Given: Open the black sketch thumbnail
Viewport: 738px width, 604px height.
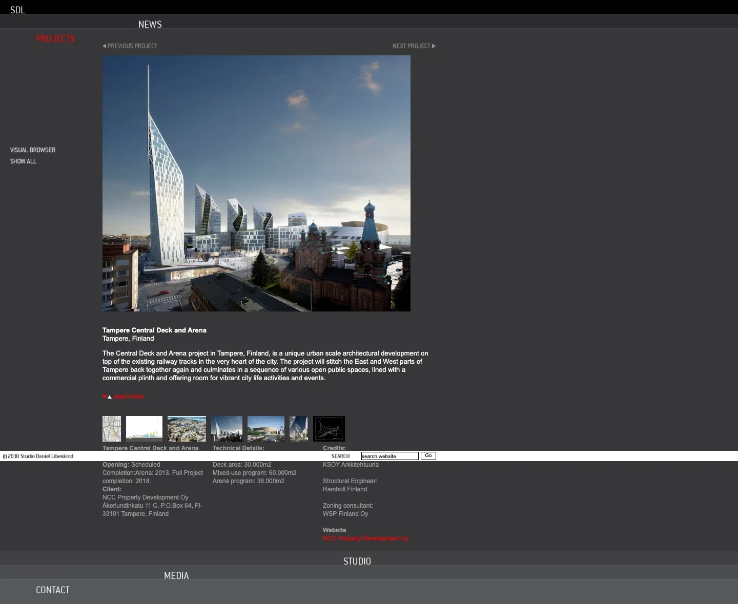Looking at the screenshot, I should (329, 429).
